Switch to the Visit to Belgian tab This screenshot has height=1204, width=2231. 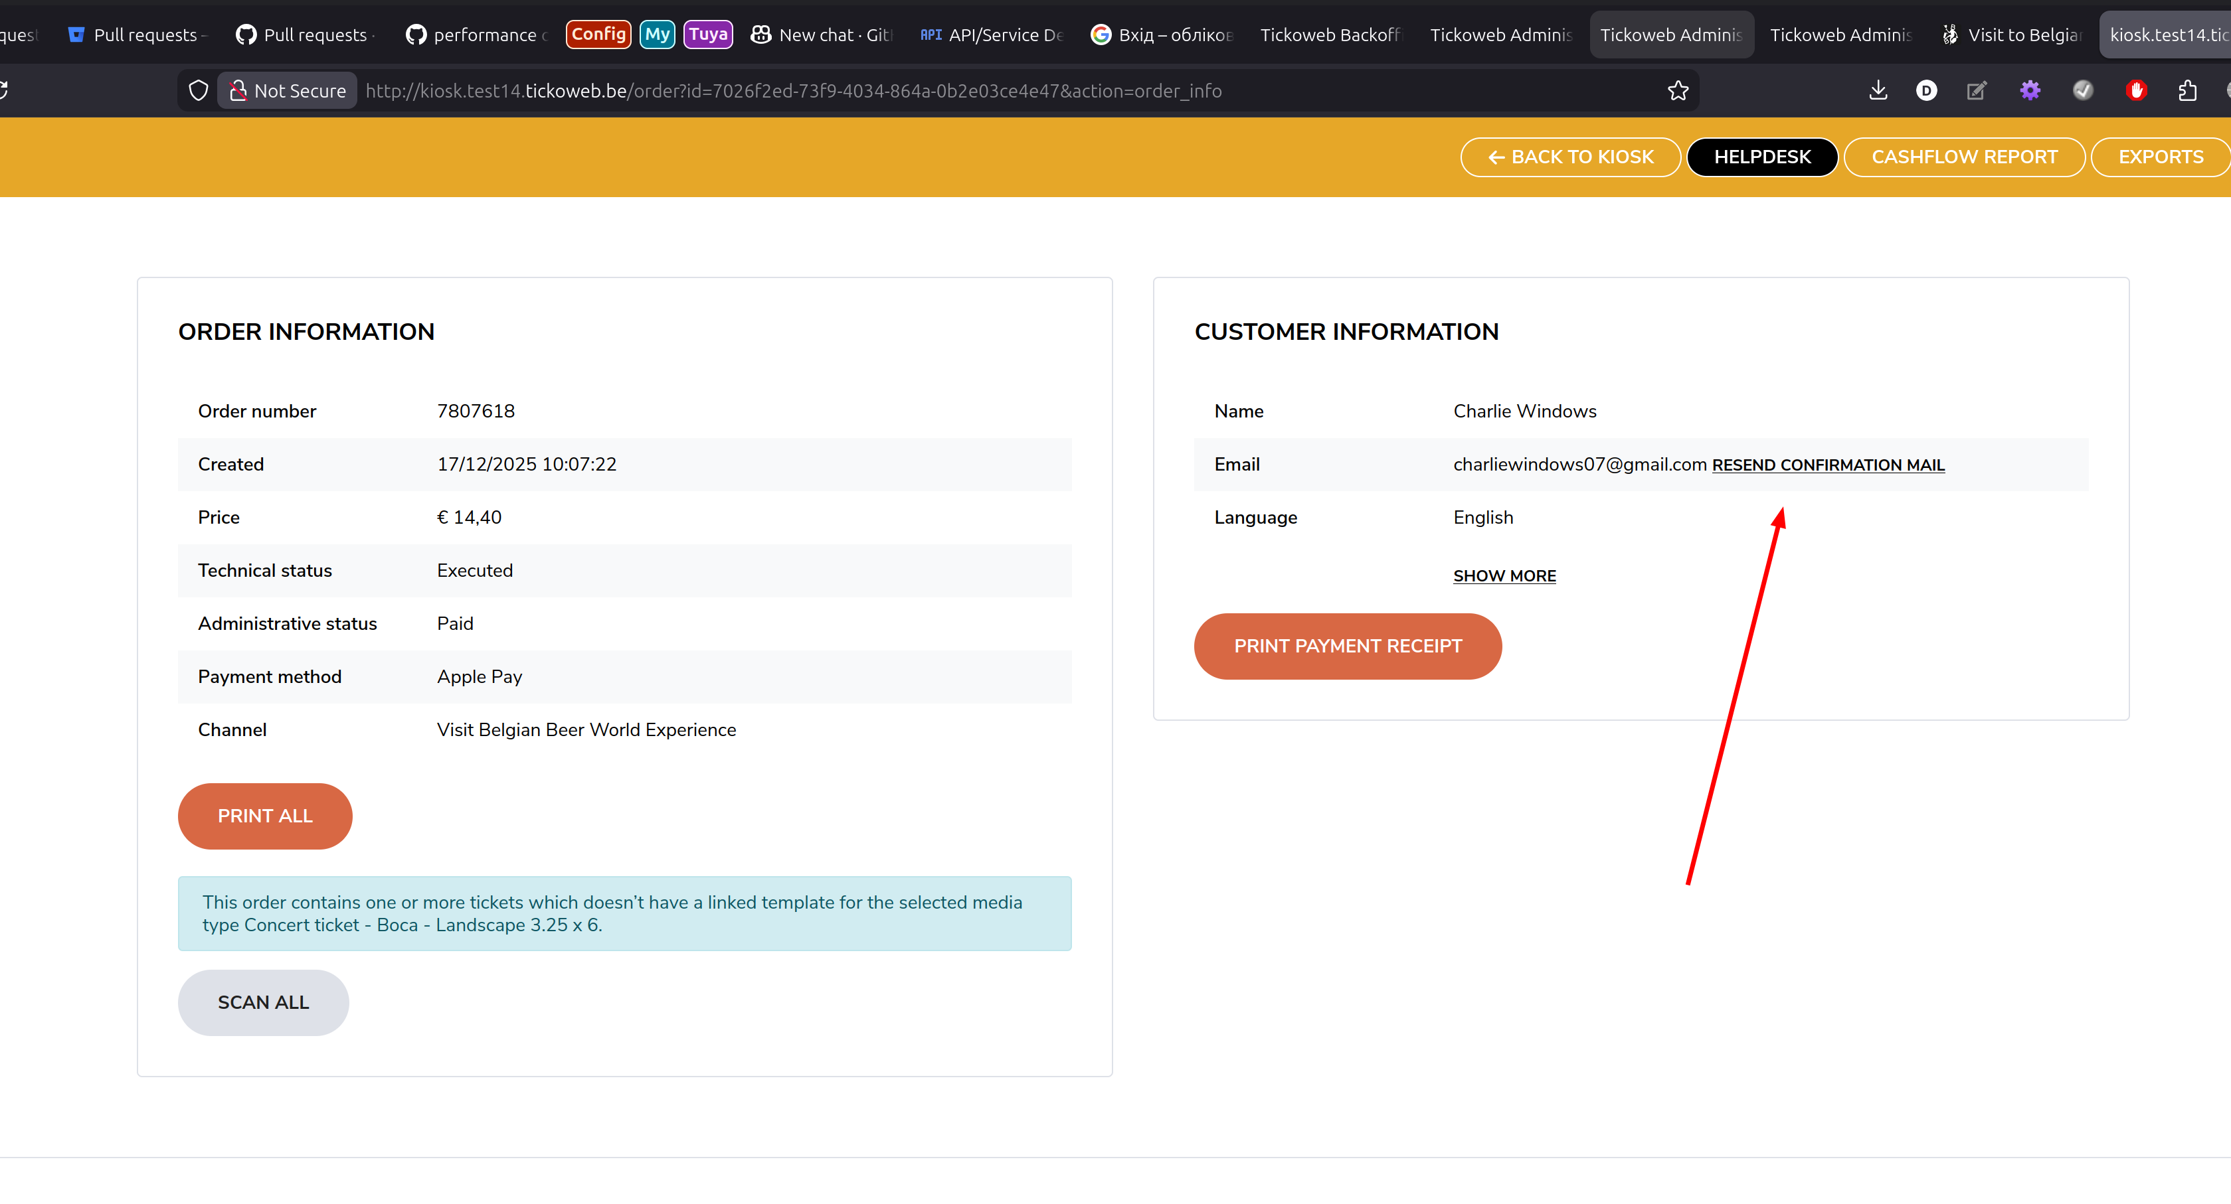point(2011,35)
